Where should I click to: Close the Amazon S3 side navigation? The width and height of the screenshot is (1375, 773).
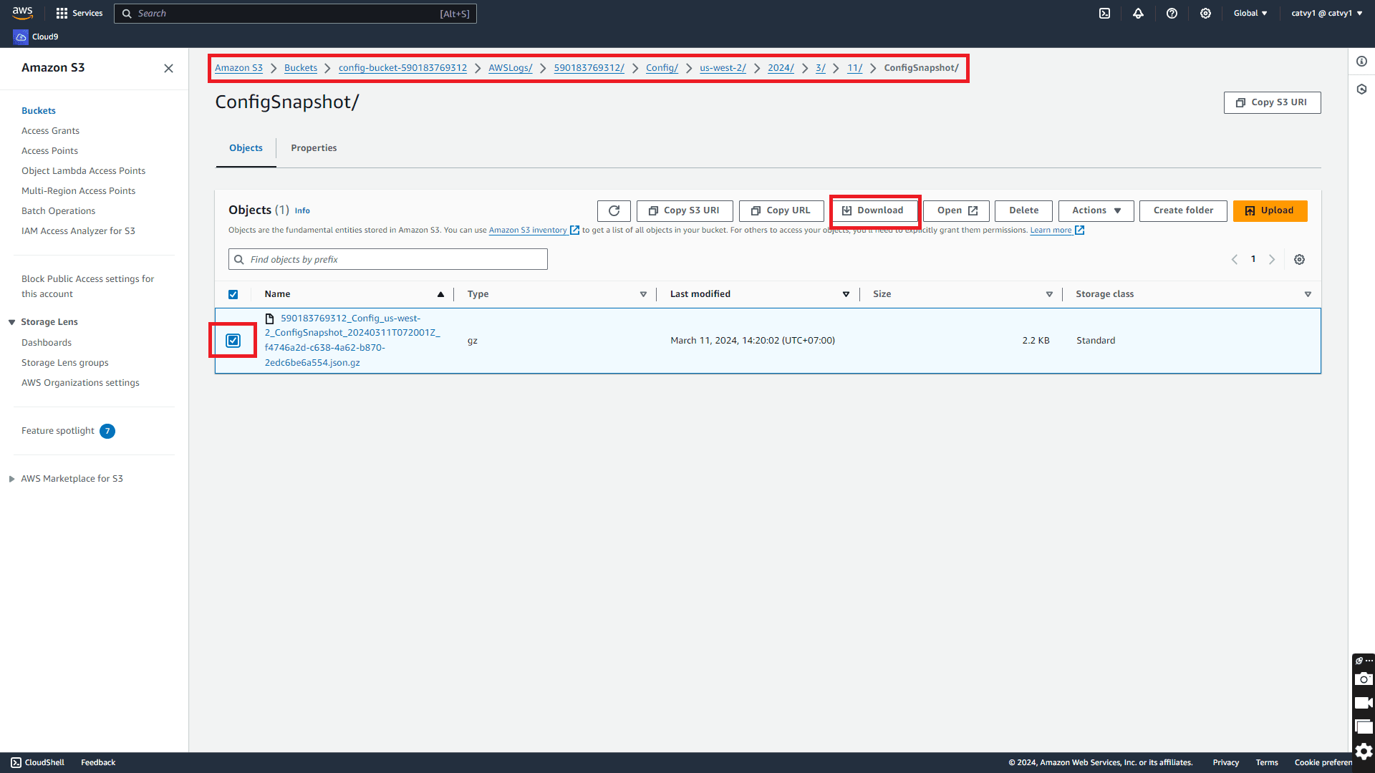click(x=168, y=68)
